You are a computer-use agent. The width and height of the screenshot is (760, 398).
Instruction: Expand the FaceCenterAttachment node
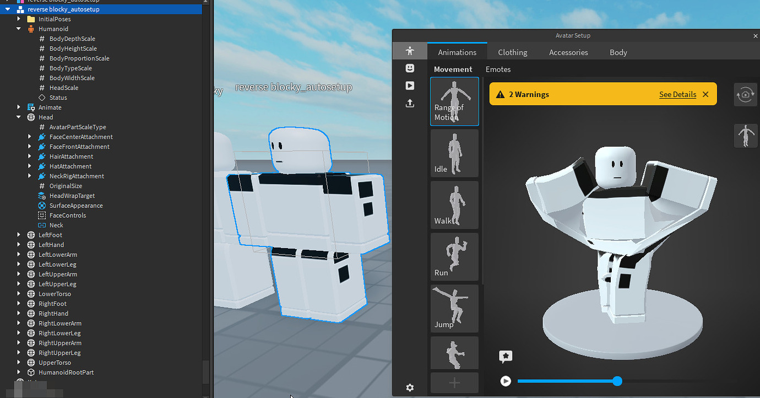[30, 137]
